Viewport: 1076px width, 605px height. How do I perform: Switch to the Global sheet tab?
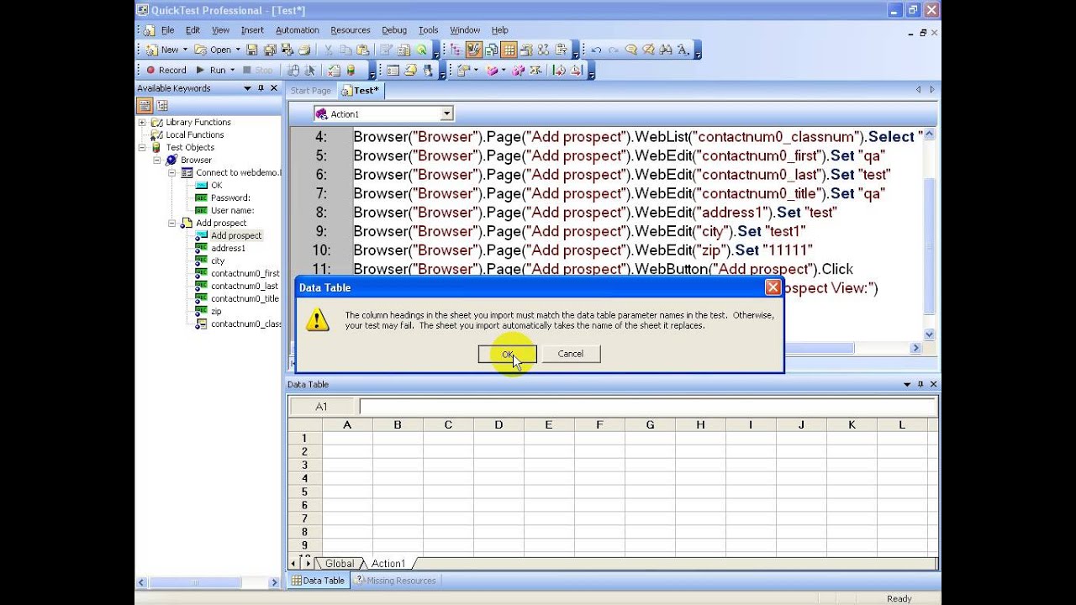tap(340, 564)
